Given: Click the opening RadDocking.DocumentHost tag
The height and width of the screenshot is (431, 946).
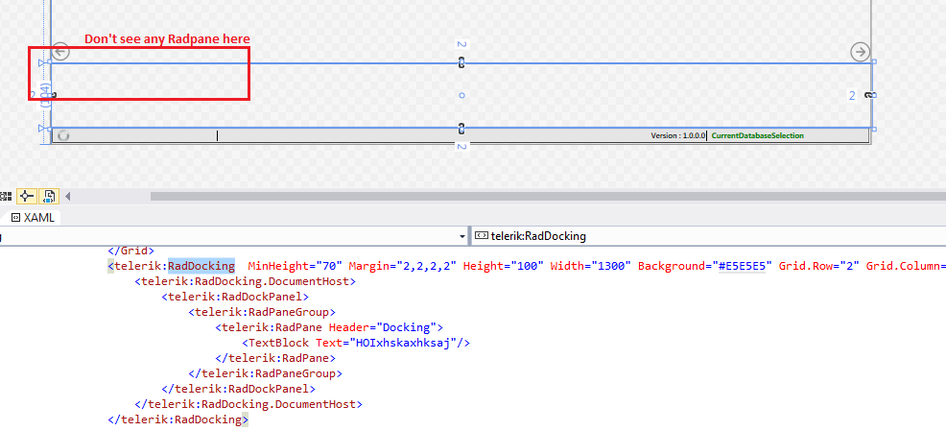Looking at the screenshot, I should coord(245,281).
